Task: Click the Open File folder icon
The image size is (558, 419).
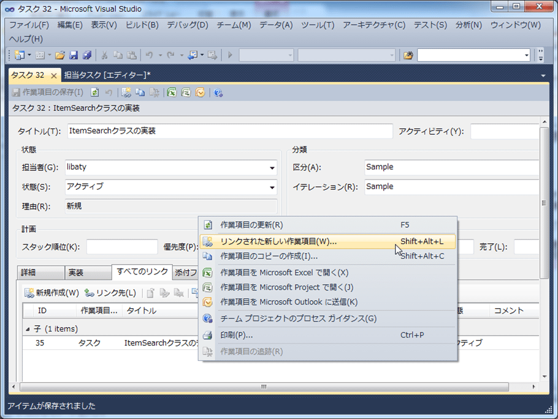Action: click(60, 55)
